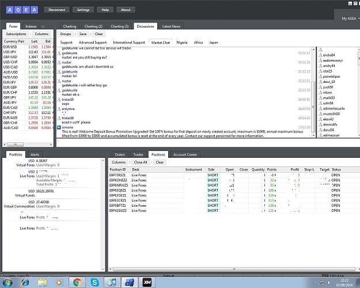Click the chat scrollbar down arrow
Screen dimensions: 360x288
pos(313,135)
